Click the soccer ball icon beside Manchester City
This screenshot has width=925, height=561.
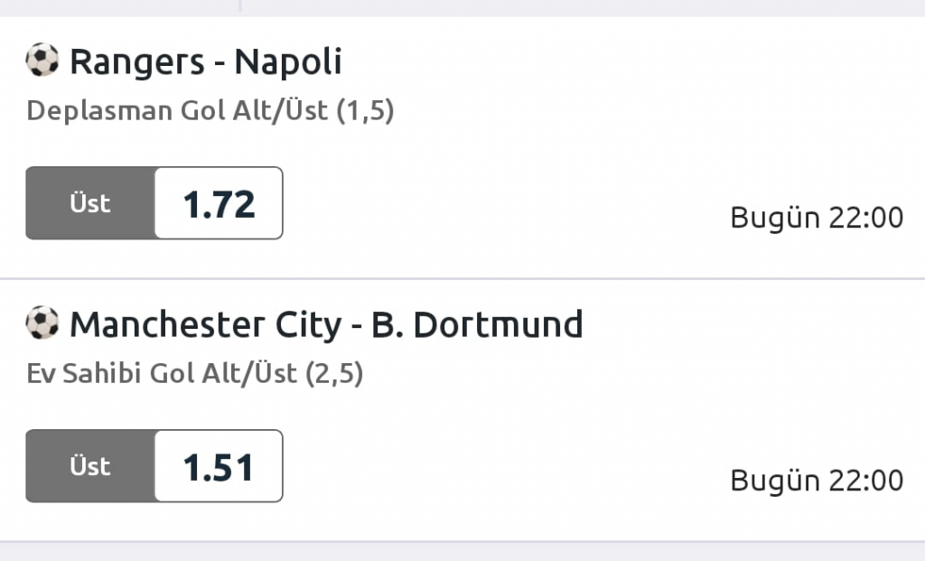click(42, 323)
